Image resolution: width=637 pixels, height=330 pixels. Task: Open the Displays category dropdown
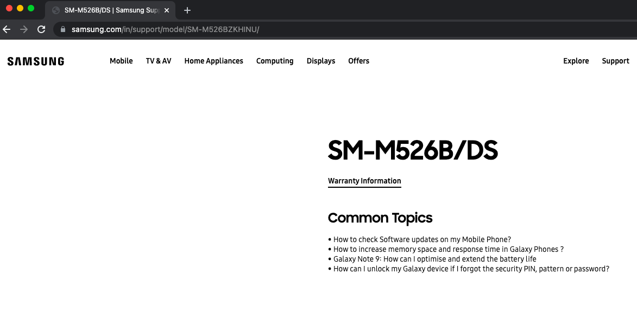point(320,61)
